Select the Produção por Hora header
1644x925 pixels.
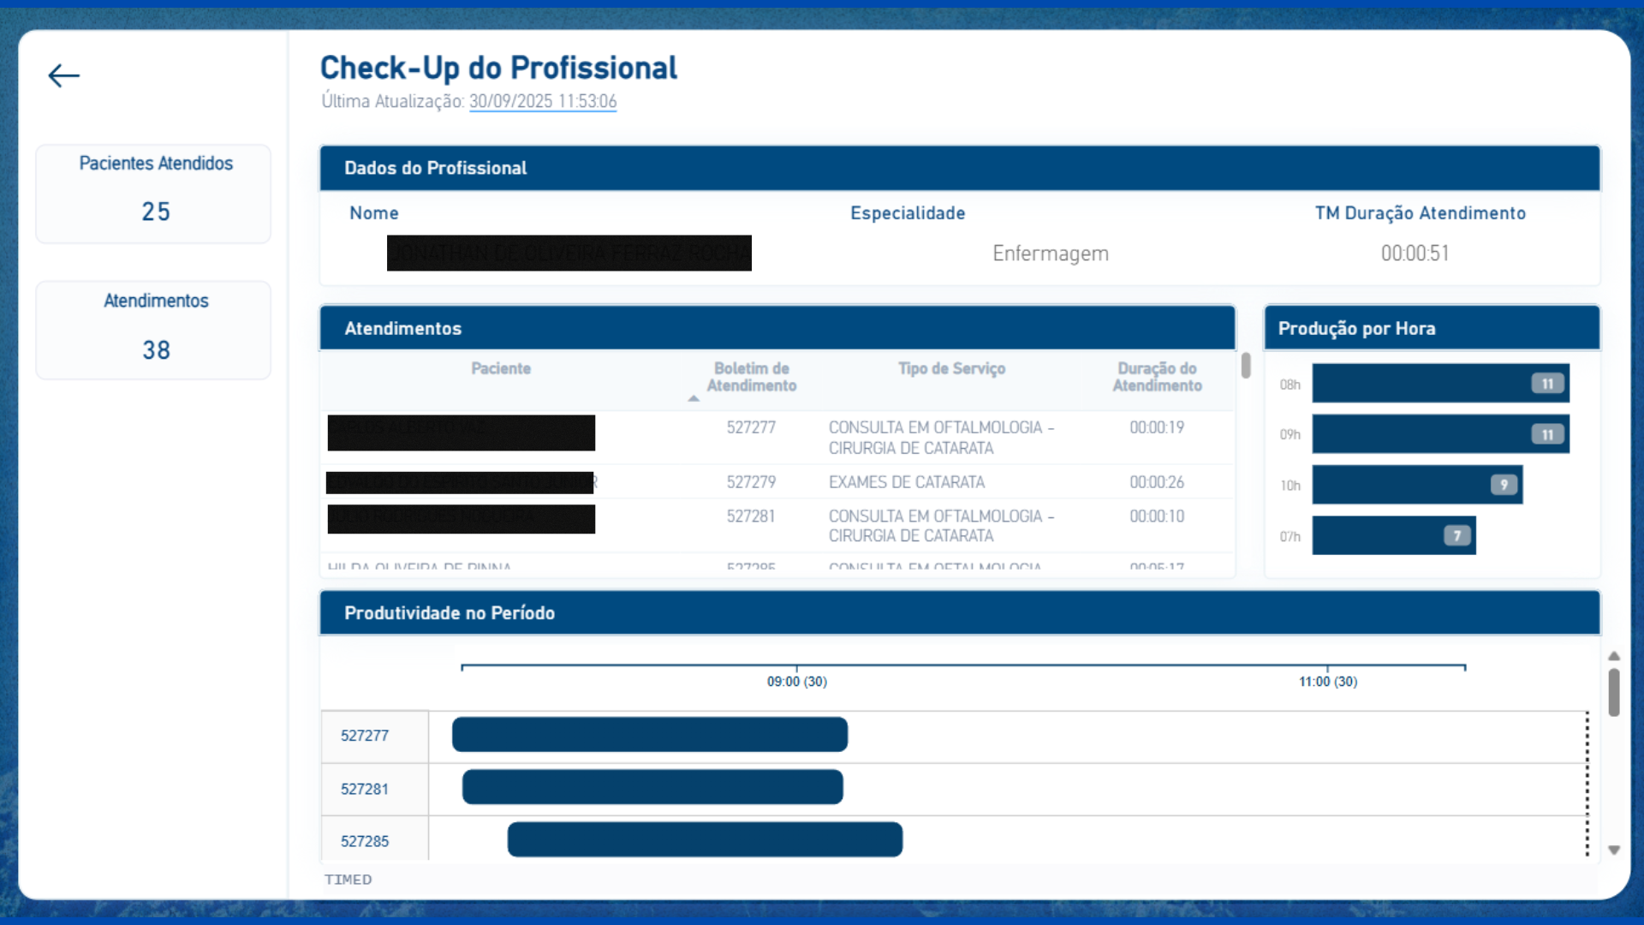coord(1357,328)
